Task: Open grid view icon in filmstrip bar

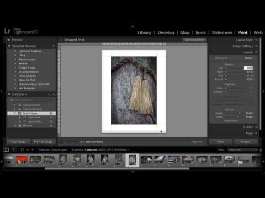Action: point(22,150)
